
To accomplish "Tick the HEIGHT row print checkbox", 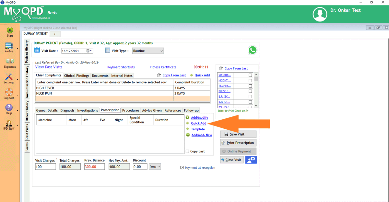I will [x=250, y=80].
